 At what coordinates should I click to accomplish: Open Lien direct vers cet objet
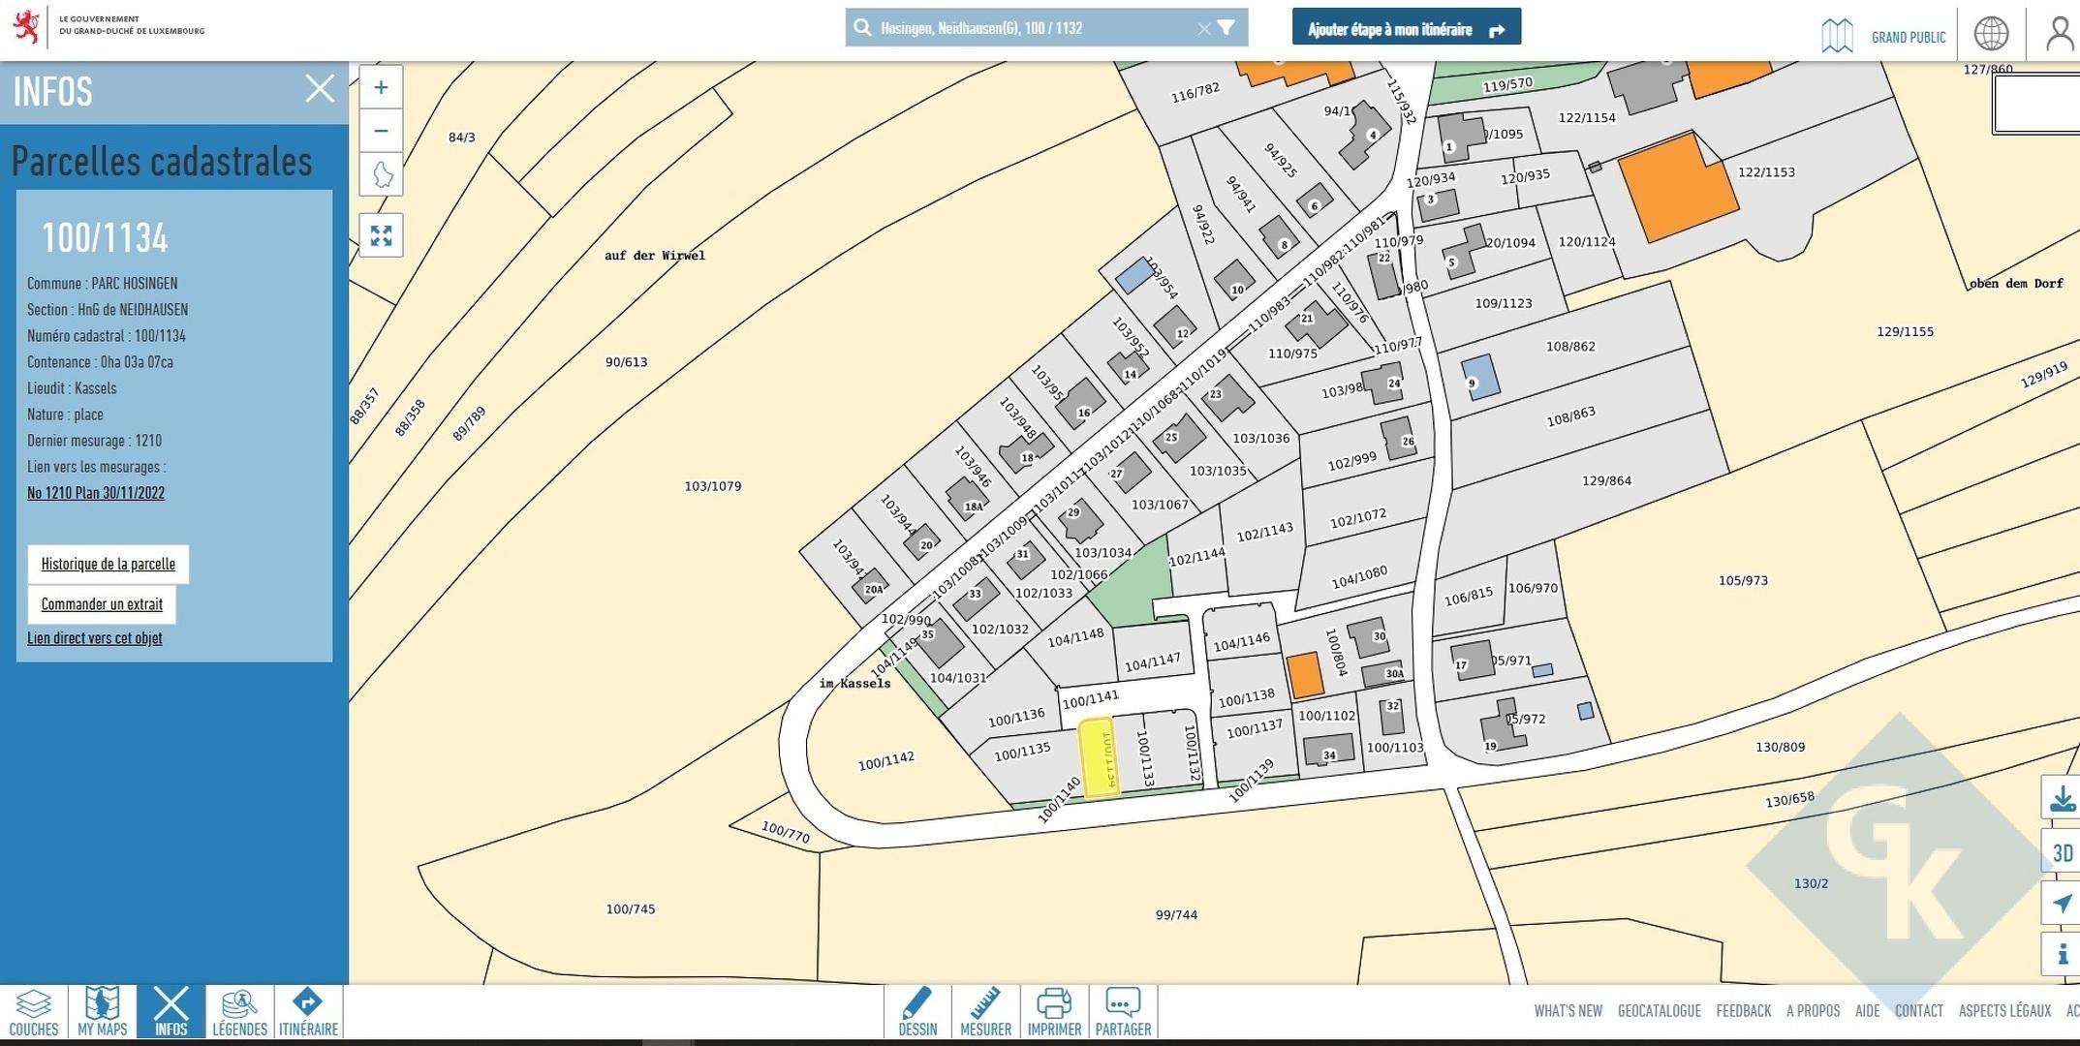pos(95,638)
